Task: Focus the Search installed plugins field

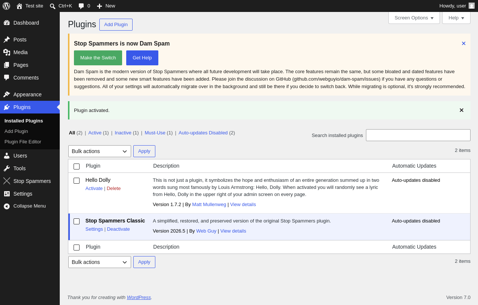Action: tap(418, 135)
